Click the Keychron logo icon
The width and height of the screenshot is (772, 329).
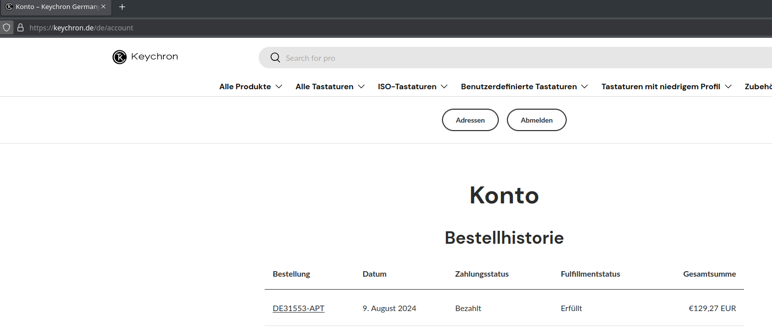(x=119, y=57)
